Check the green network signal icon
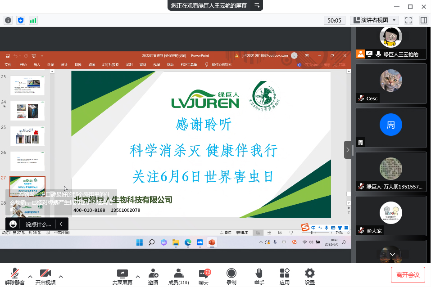431x287 pixels. 33,20
